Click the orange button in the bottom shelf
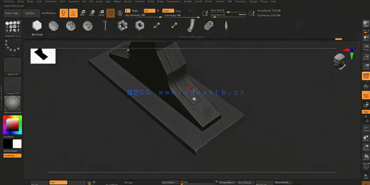The image size is (370, 185). coord(58,182)
